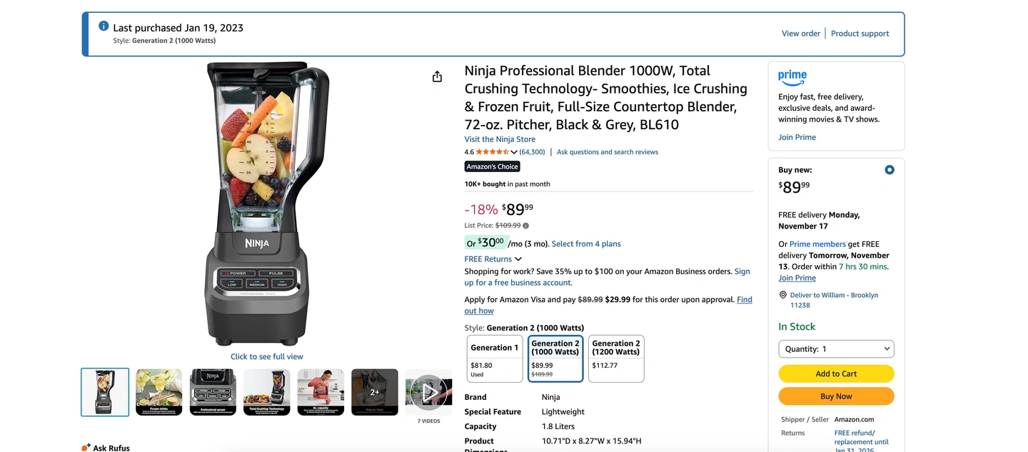Screen dimensions: 1028x452
Task: Select the Frozen drinks thumbnail image
Action: coord(159,392)
